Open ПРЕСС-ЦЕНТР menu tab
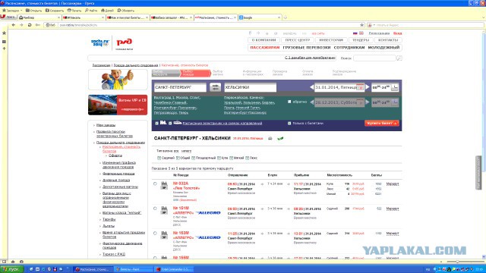 point(298,40)
